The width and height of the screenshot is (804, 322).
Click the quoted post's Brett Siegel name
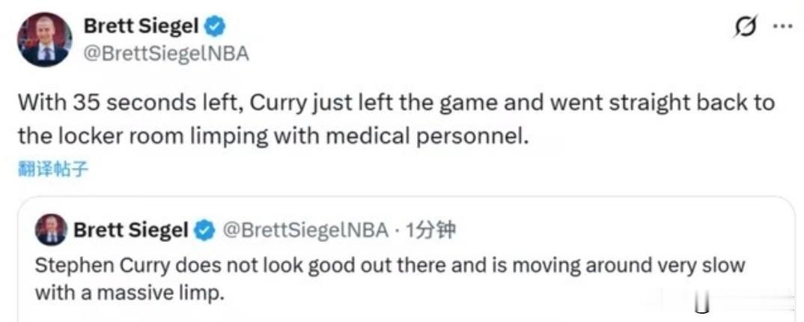pos(130,231)
